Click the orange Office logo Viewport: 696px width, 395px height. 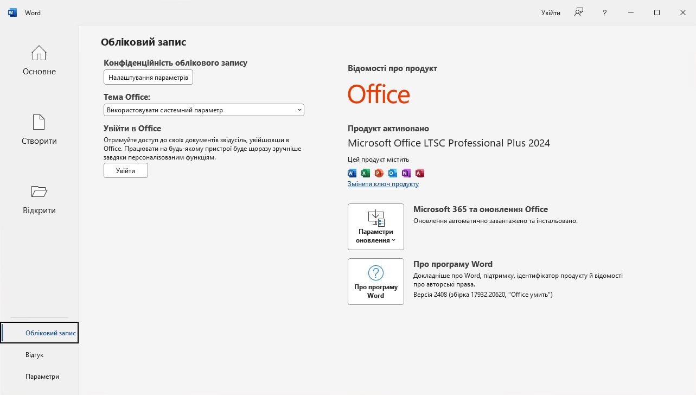point(379,94)
